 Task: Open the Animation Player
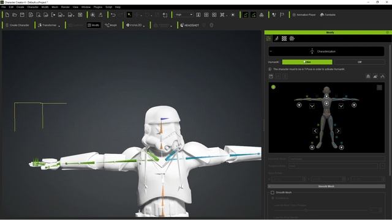pos(304,15)
